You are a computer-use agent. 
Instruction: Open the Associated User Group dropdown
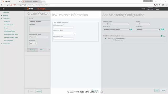tap(39, 37)
